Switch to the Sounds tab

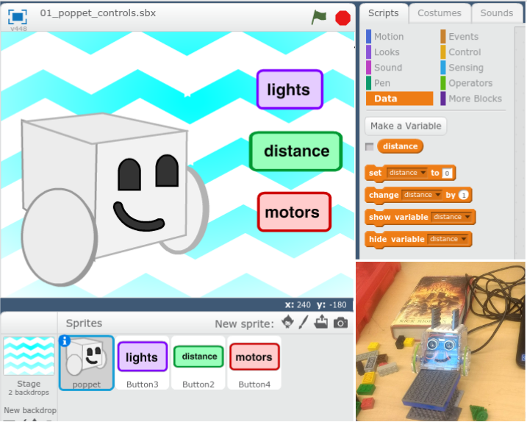(496, 13)
